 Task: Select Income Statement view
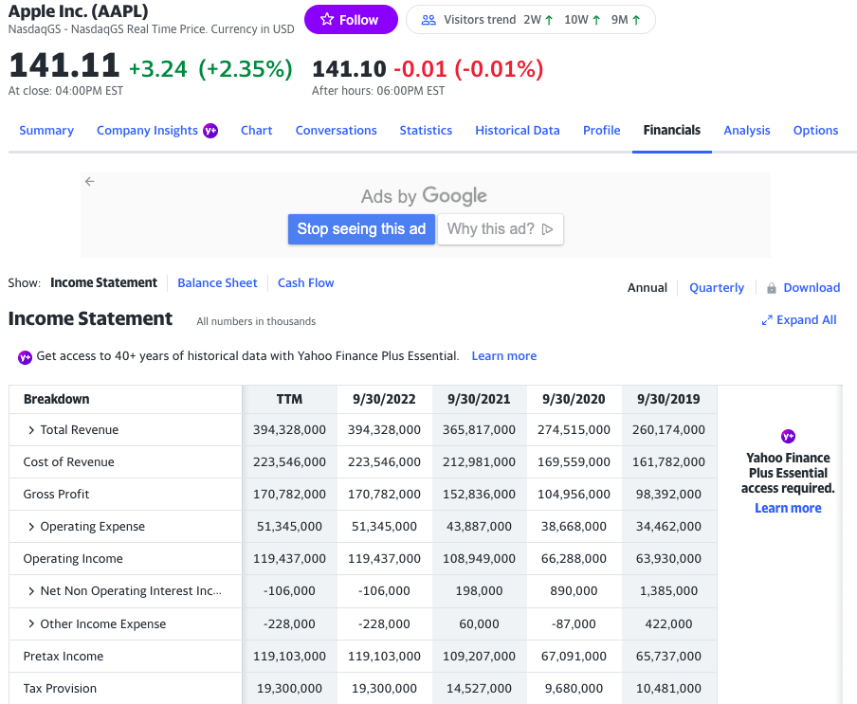[x=103, y=283]
